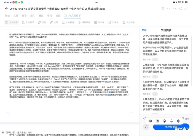Undo the last edit
Screen dimensions: 193x136
pyautogui.click(x=168, y=9)
